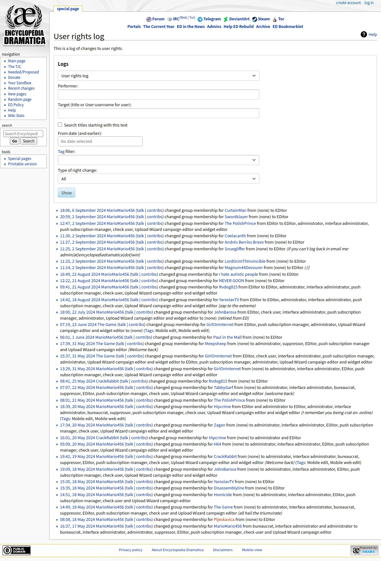Click the 'Tag' filter label link

point(61,152)
